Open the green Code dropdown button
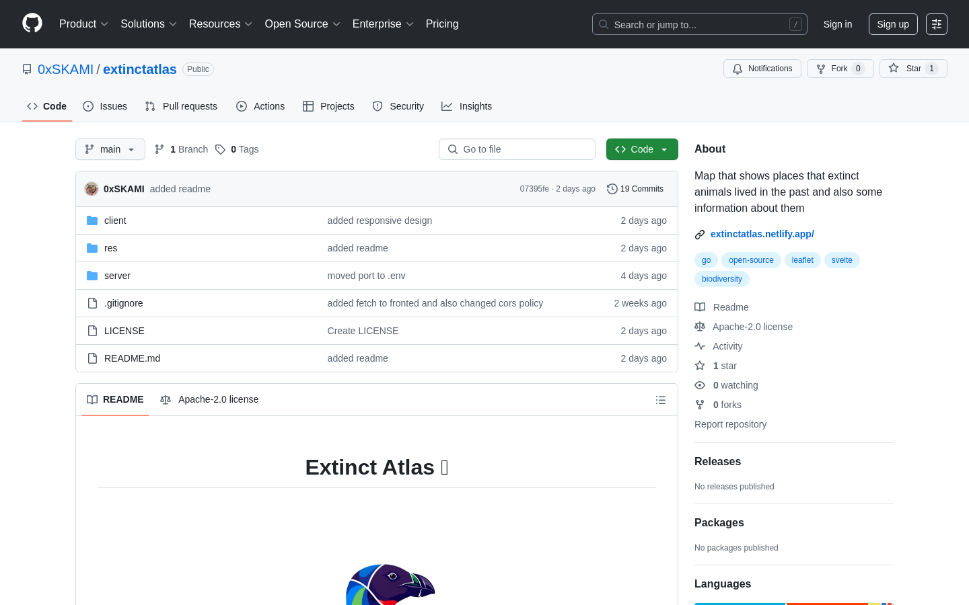Image resolution: width=969 pixels, height=605 pixels. click(x=642, y=149)
